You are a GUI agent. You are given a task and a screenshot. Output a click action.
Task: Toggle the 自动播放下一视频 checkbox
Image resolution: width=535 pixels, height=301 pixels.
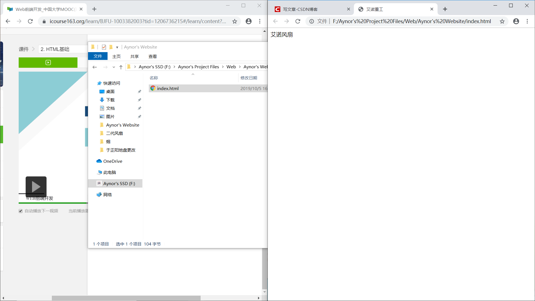(x=21, y=211)
